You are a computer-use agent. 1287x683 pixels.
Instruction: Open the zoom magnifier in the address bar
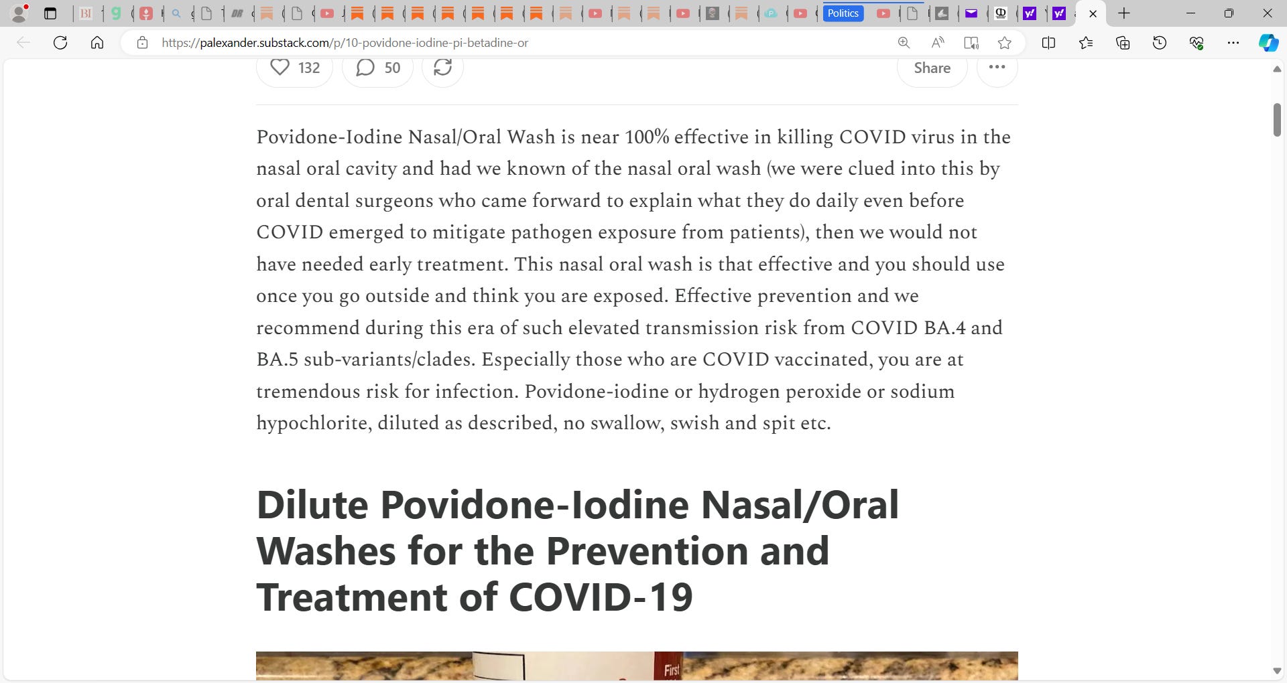point(904,43)
